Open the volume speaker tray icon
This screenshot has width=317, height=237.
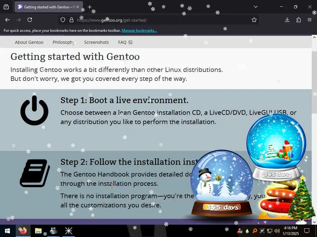(x=277, y=231)
